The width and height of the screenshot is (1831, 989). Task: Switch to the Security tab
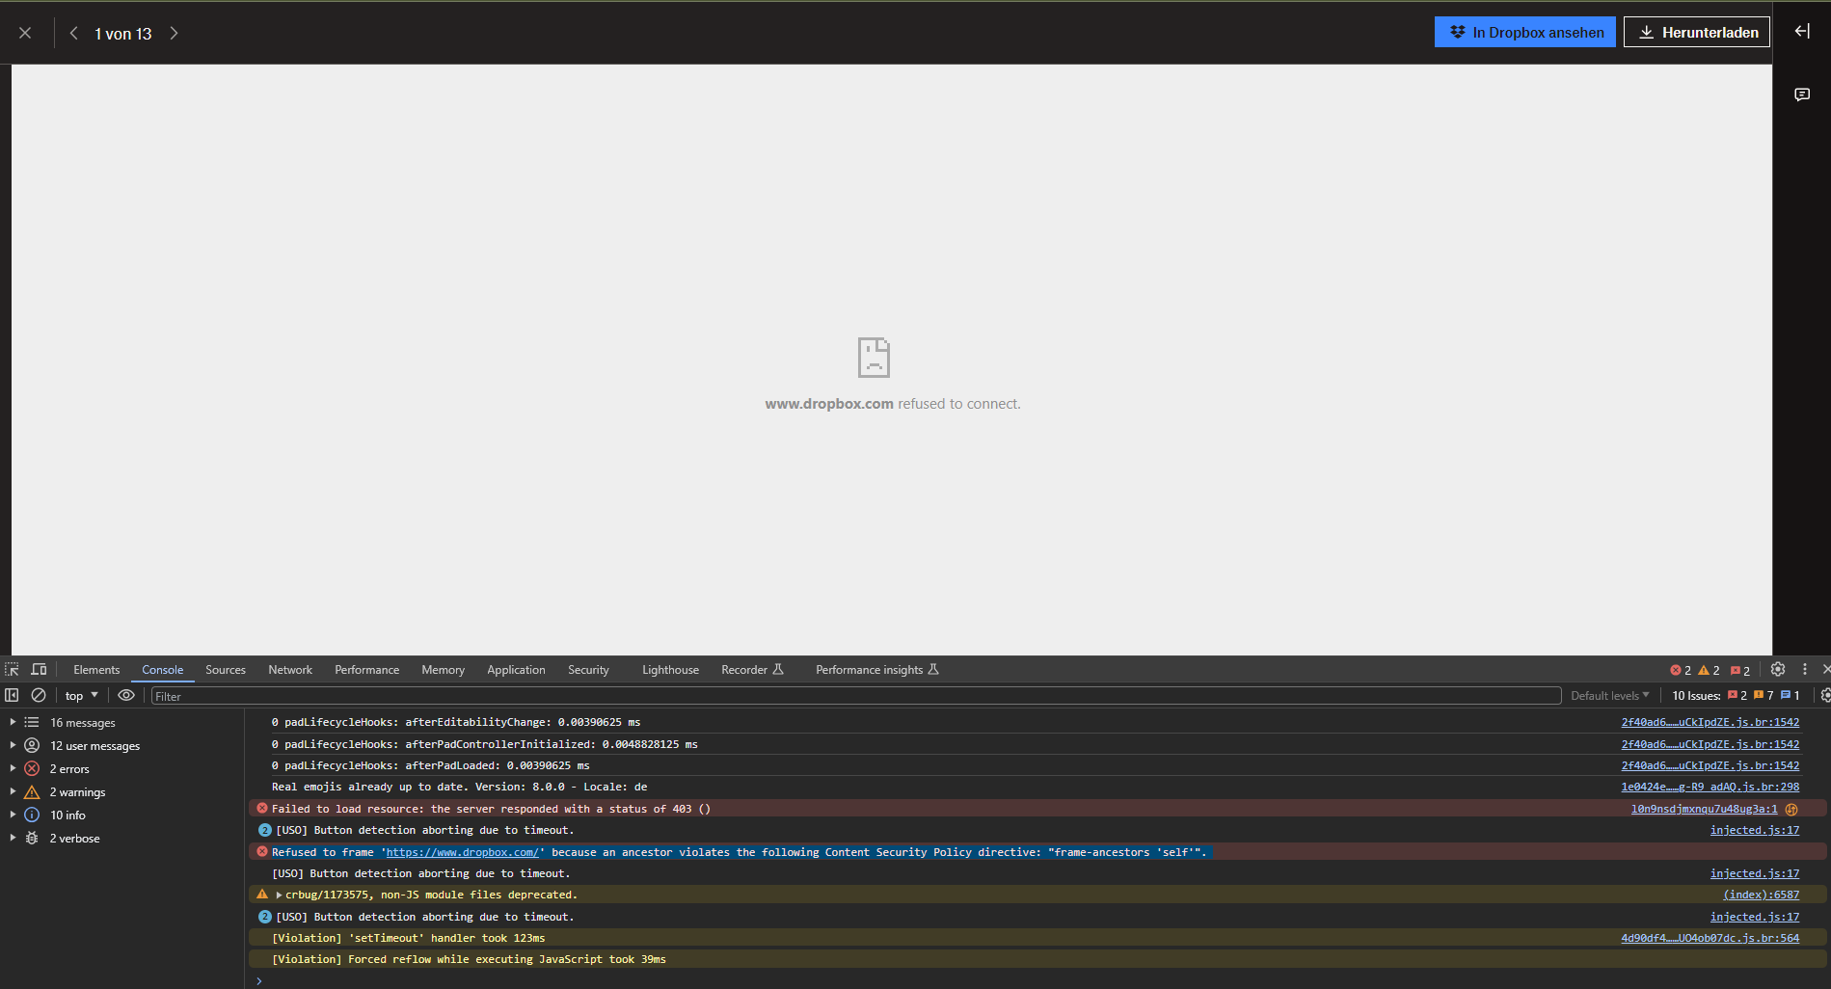[x=588, y=670]
